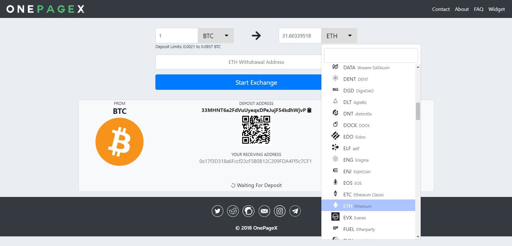Focus the BTC amount field containing 1
This screenshot has height=246, width=512.
(x=177, y=36)
